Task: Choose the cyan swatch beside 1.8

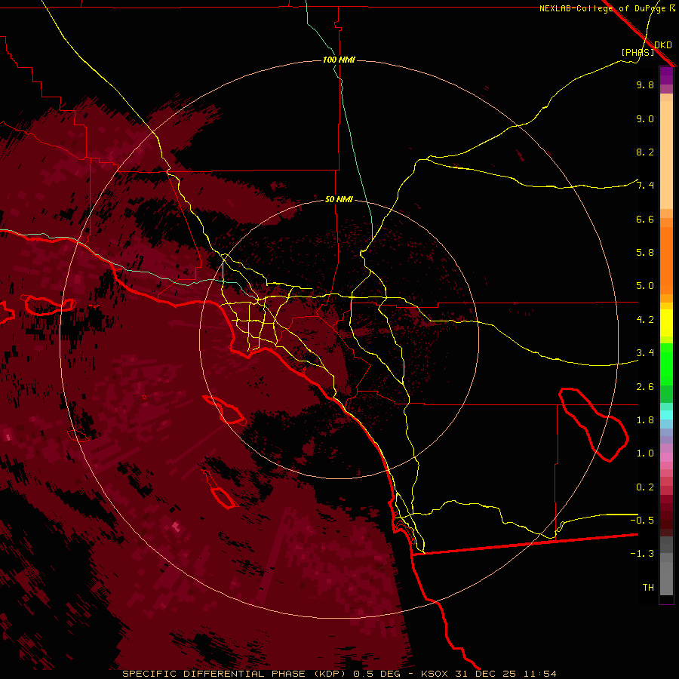Action: [x=666, y=415]
